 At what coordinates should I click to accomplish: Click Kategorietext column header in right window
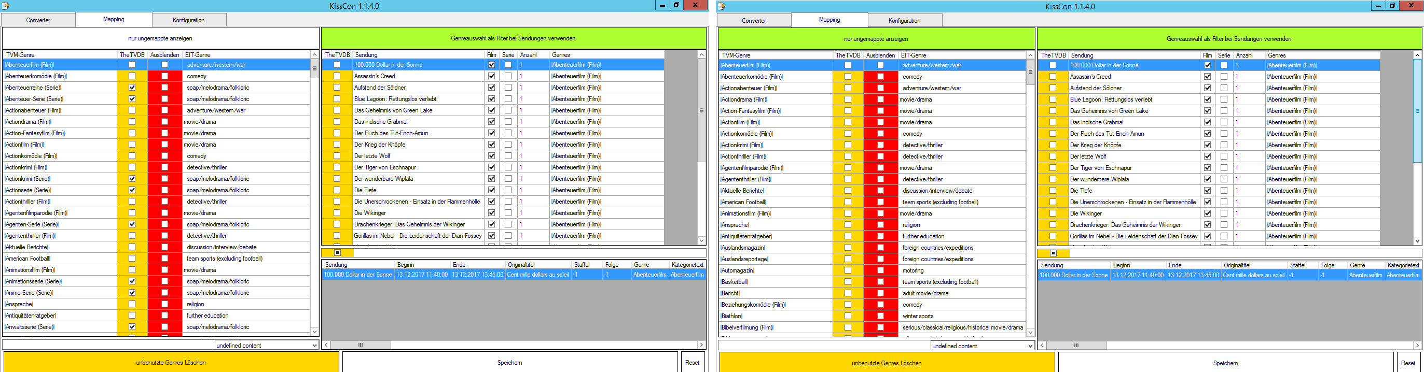click(x=1403, y=265)
